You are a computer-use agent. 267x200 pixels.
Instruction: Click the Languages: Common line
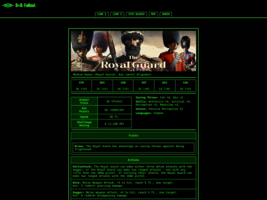click(x=149, y=113)
